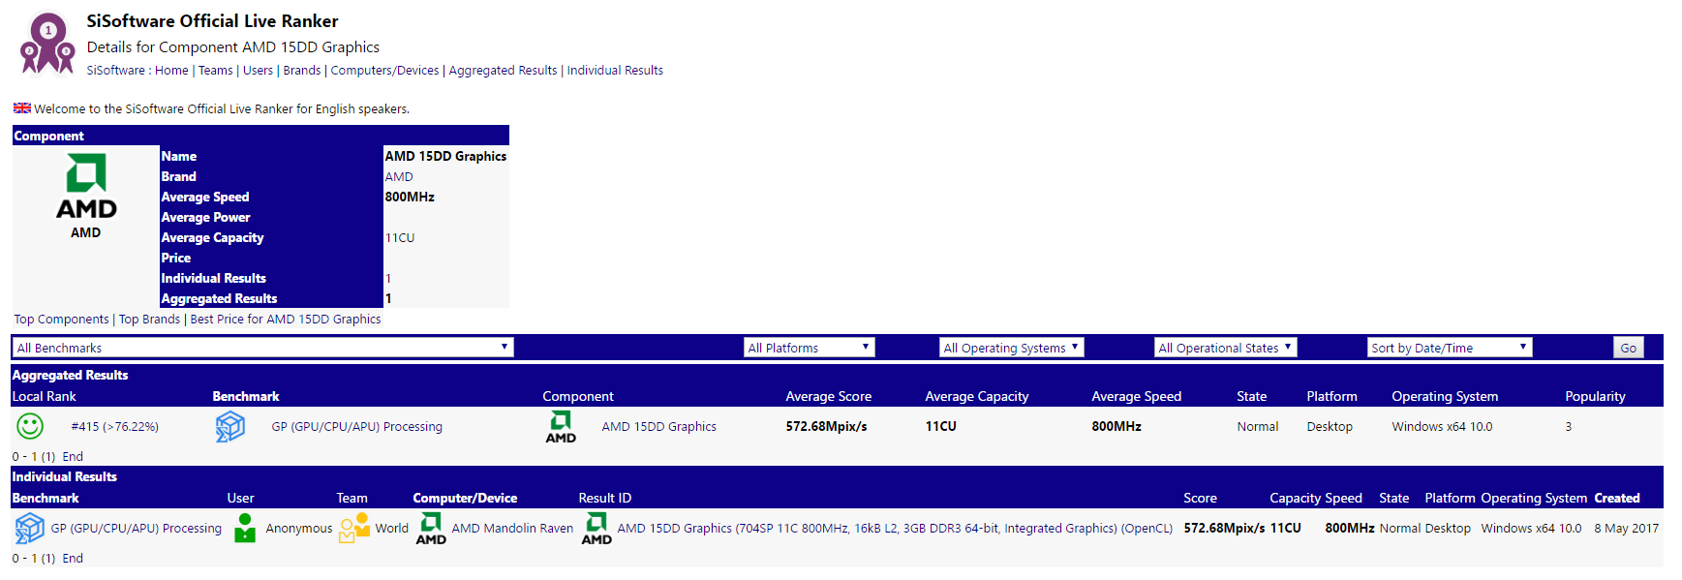Open the Top Components link
1682x580 pixels.
pos(61,320)
